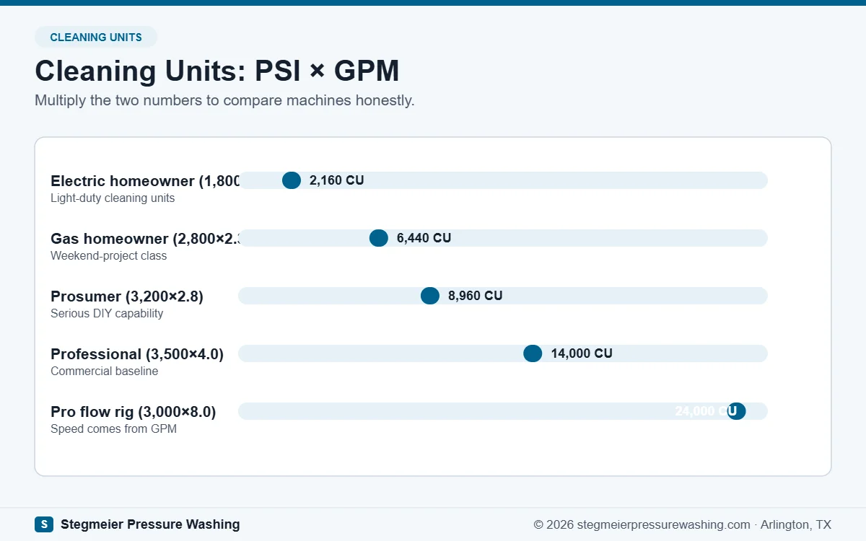Click the 'Pro flow rig (3,000×8.0)' label
The image size is (866, 541).
pos(134,412)
